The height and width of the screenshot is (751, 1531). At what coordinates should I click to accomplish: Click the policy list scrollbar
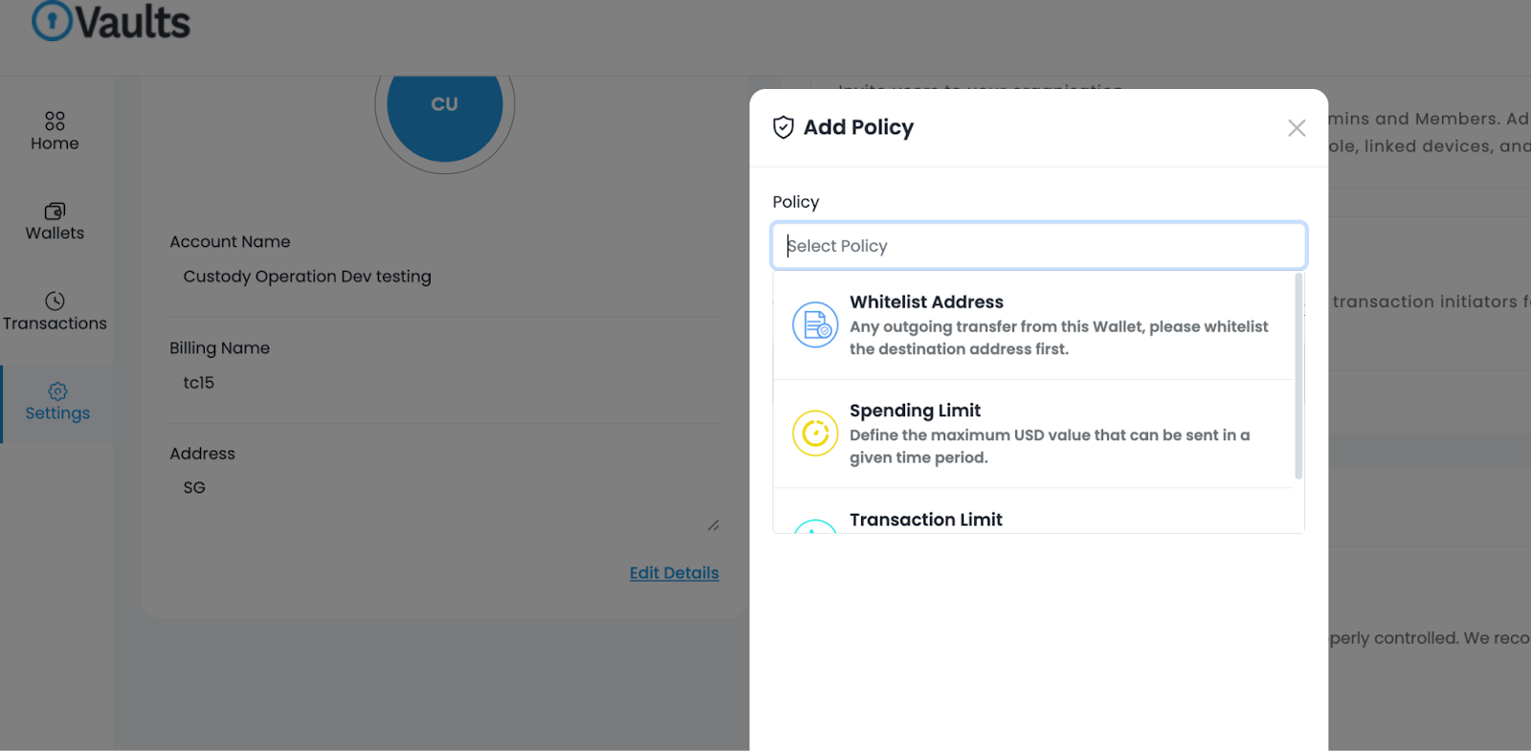coord(1298,376)
